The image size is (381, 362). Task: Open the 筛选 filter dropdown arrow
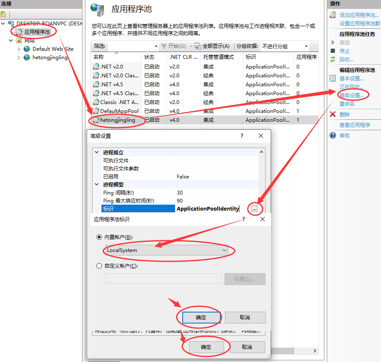pyautogui.click(x=156, y=46)
